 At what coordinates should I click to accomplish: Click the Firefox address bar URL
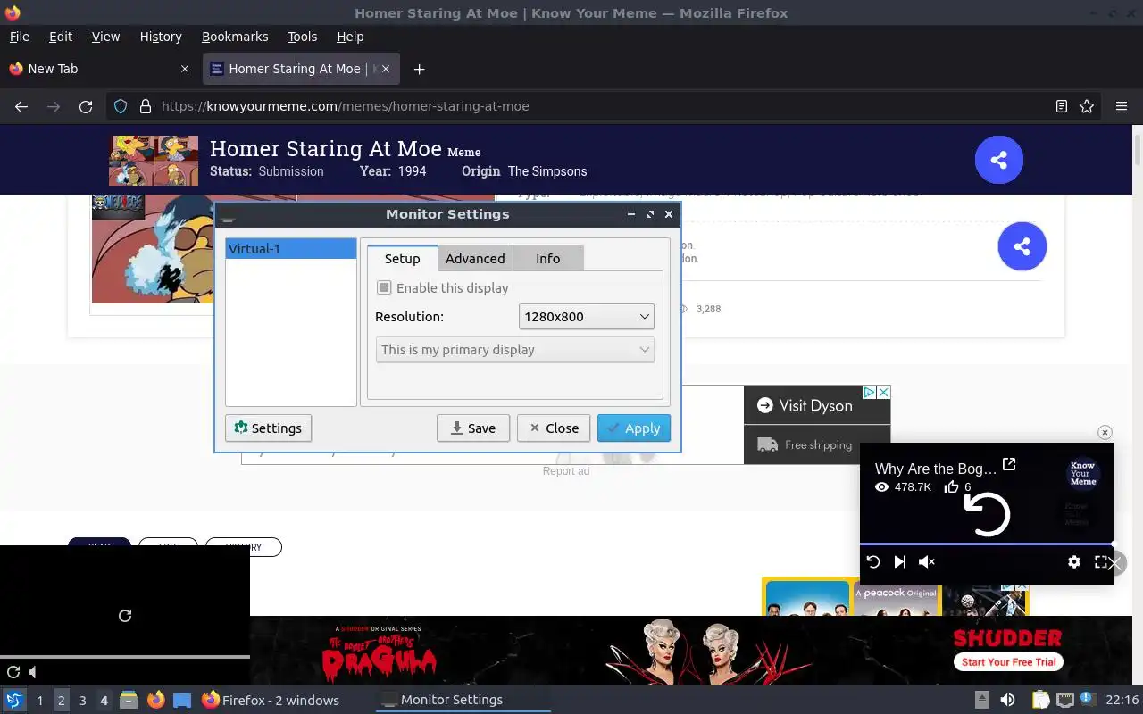coord(346,106)
